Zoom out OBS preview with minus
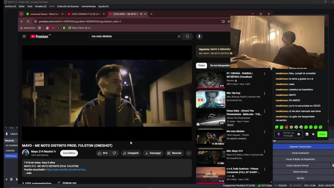The height and width of the screenshot is (188, 334). click(6, 128)
